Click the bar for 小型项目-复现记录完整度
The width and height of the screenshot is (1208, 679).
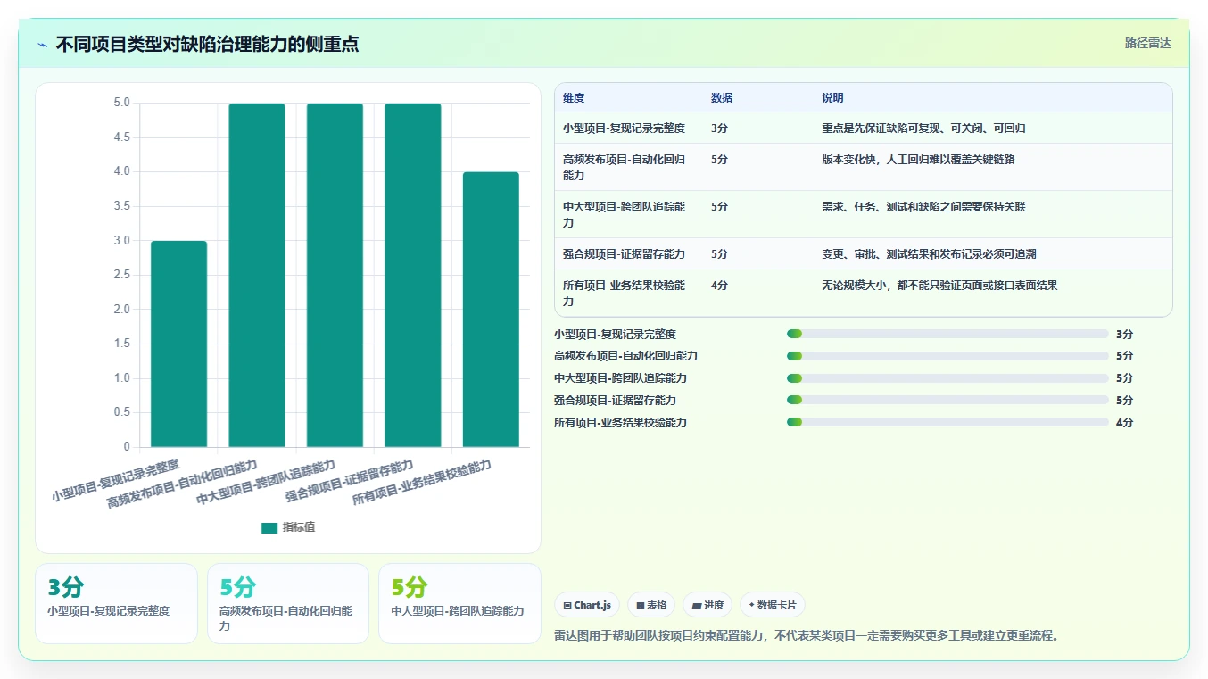click(x=178, y=344)
